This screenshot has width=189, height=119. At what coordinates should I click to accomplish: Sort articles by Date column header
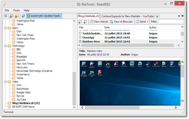click(125, 28)
